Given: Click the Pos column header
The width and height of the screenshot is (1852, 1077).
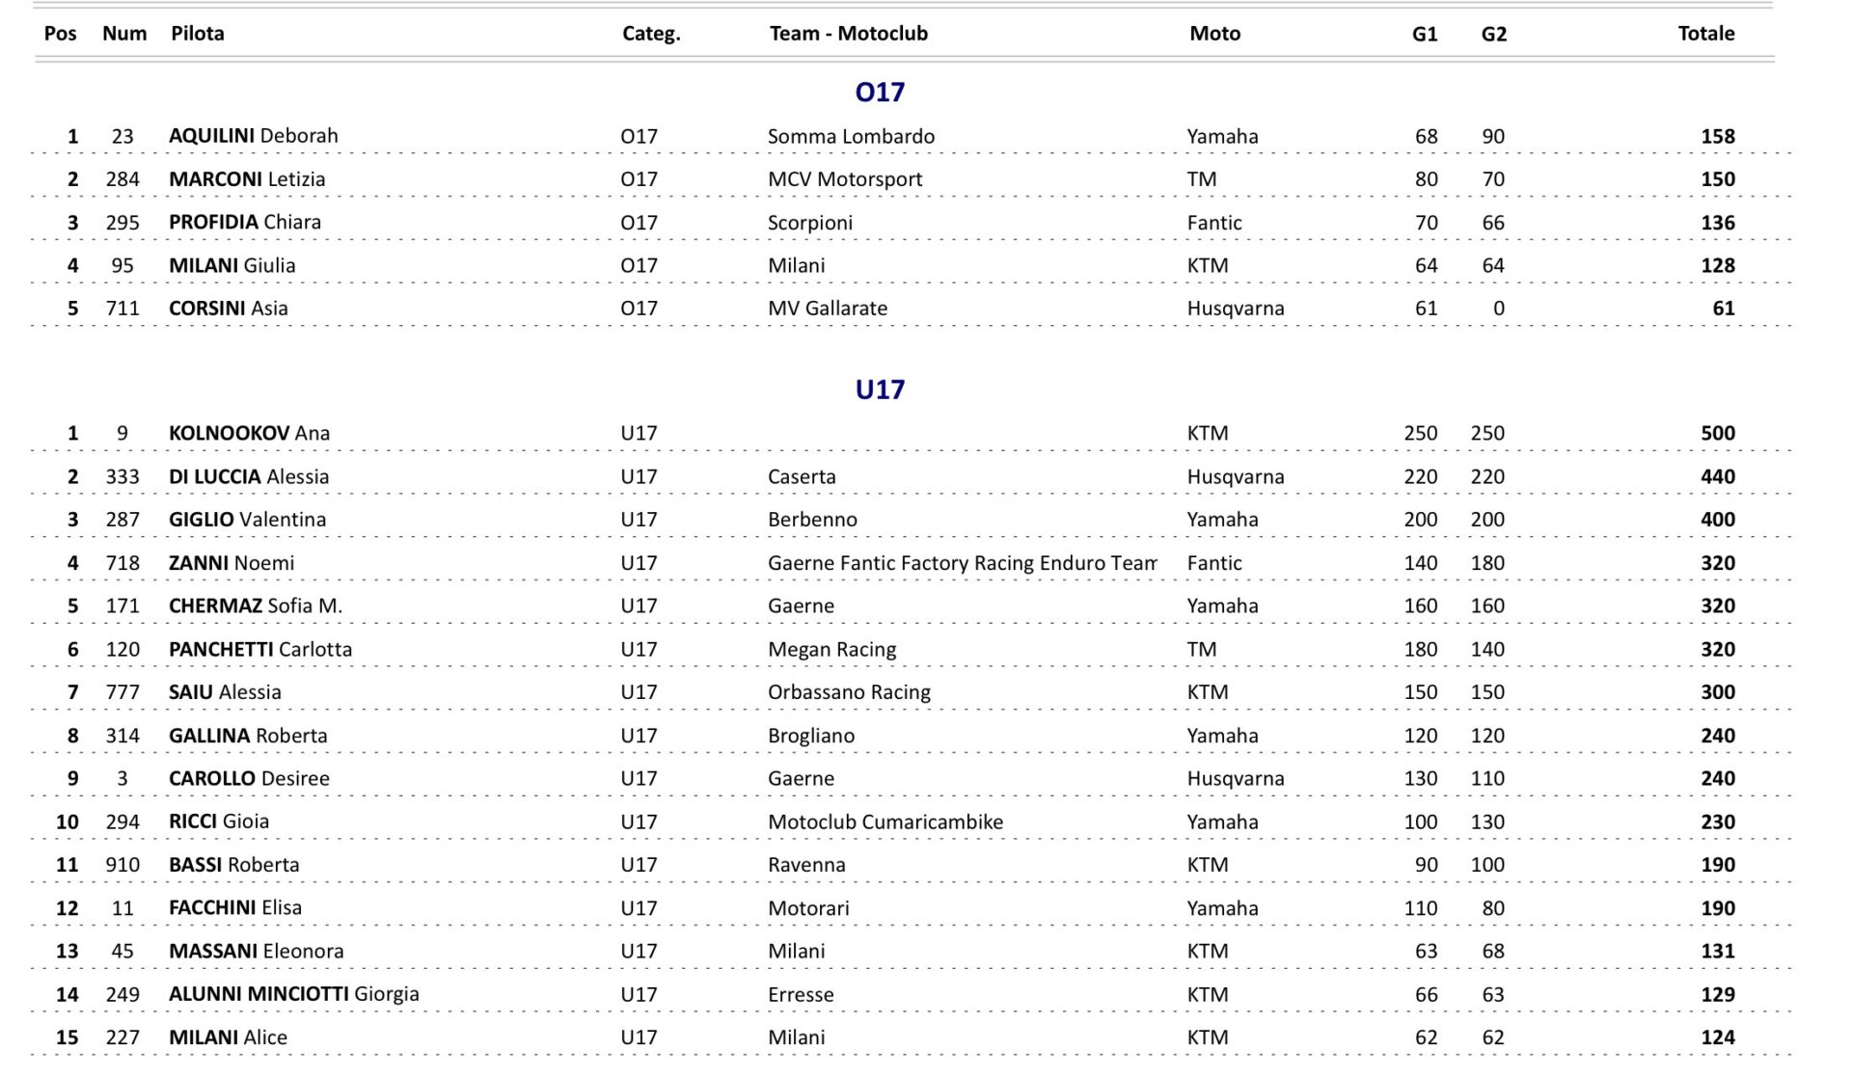Looking at the screenshot, I should 60,34.
